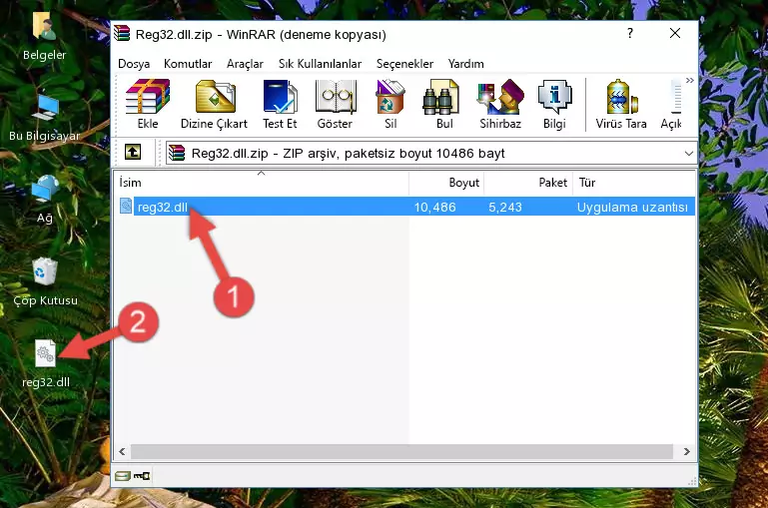Sort files by Paket column header
The image size is (768, 508).
(528, 183)
